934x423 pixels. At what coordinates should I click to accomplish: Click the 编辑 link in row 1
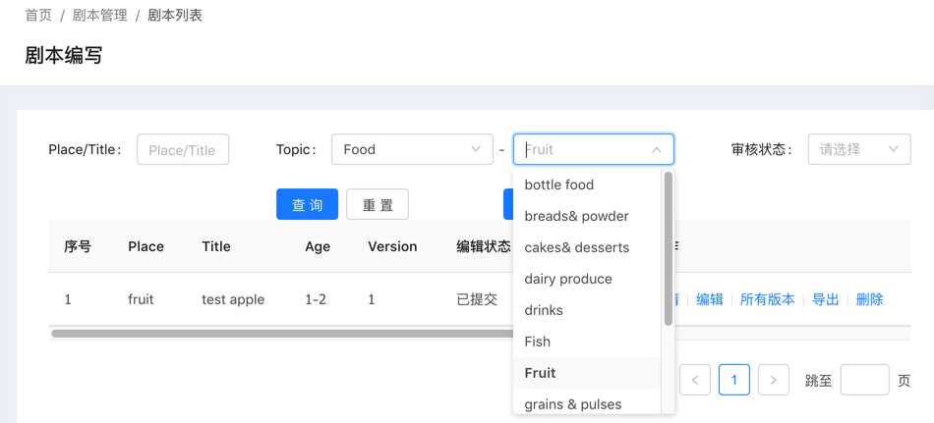pos(710,299)
